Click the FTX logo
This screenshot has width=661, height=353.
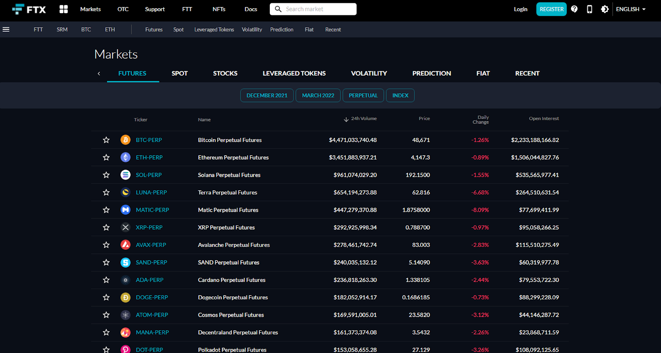point(29,9)
